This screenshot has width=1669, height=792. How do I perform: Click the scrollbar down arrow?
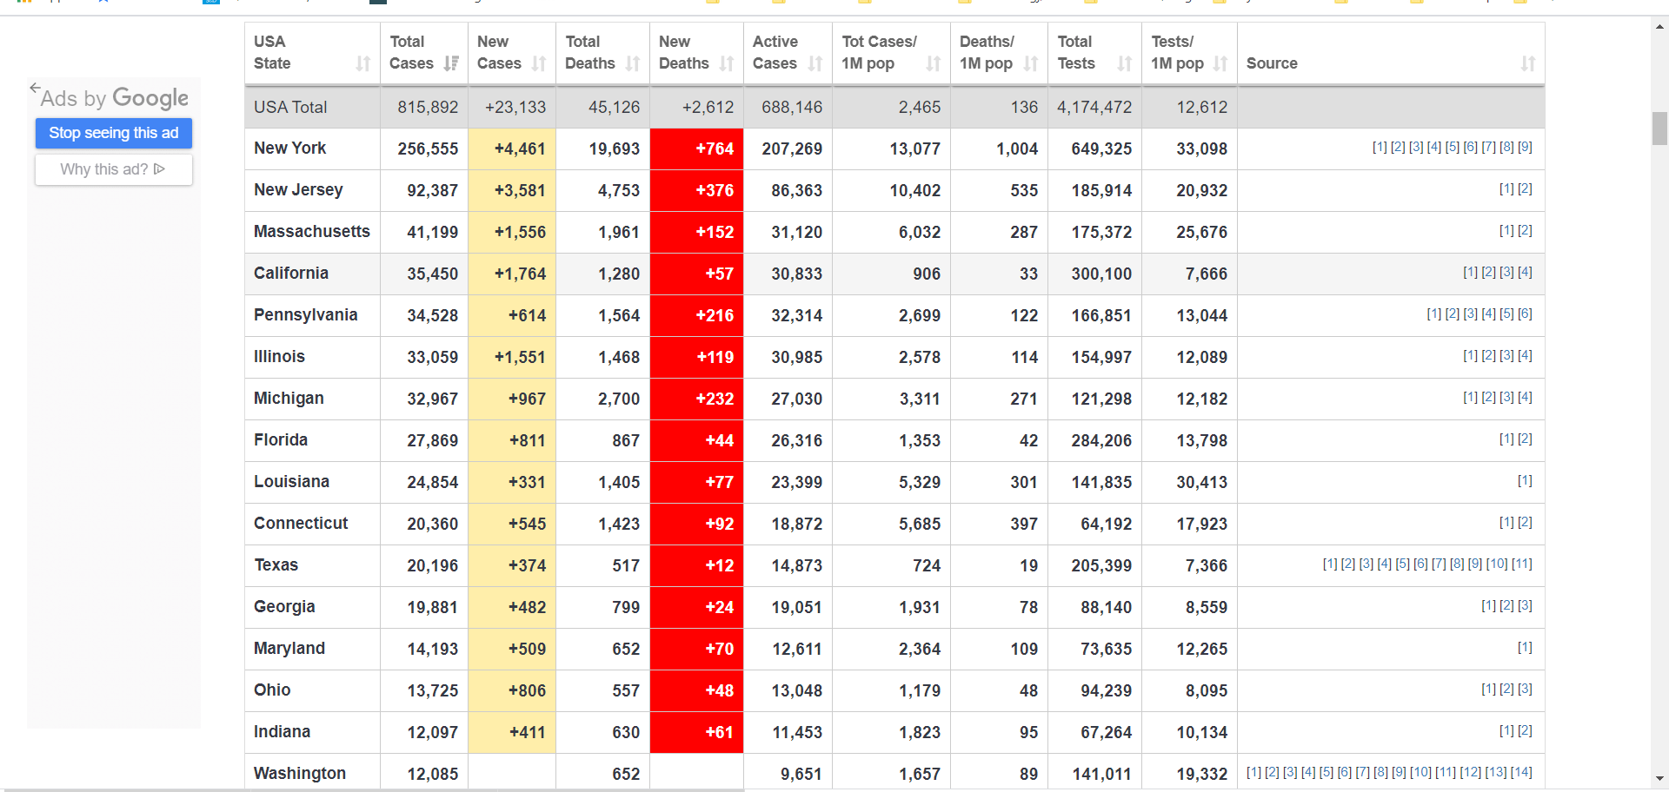[x=1659, y=779]
